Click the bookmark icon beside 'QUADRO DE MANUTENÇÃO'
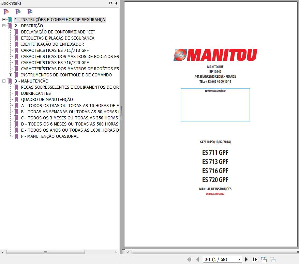299x264 pixels. pos(17,100)
